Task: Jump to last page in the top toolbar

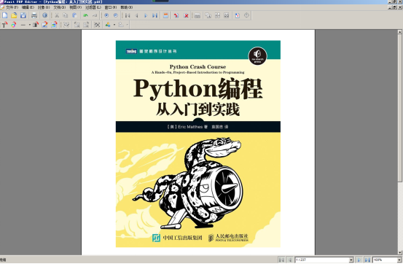Action: pyautogui.click(x=154, y=15)
